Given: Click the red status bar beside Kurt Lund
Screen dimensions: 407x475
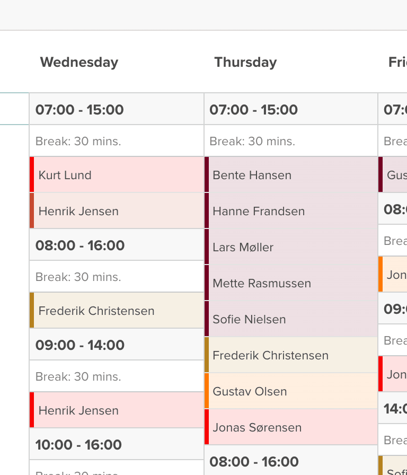Looking at the screenshot, I should (x=32, y=175).
